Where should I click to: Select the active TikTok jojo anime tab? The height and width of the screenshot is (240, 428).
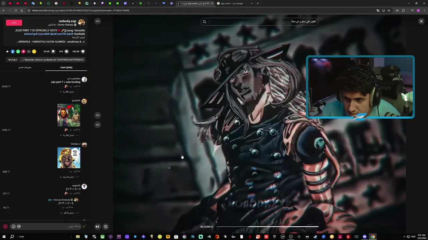[x=195, y=3]
